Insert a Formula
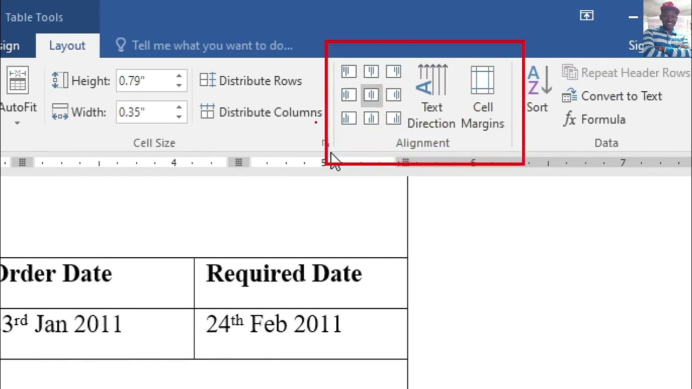Viewport: 692px width, 389px height. click(x=594, y=119)
